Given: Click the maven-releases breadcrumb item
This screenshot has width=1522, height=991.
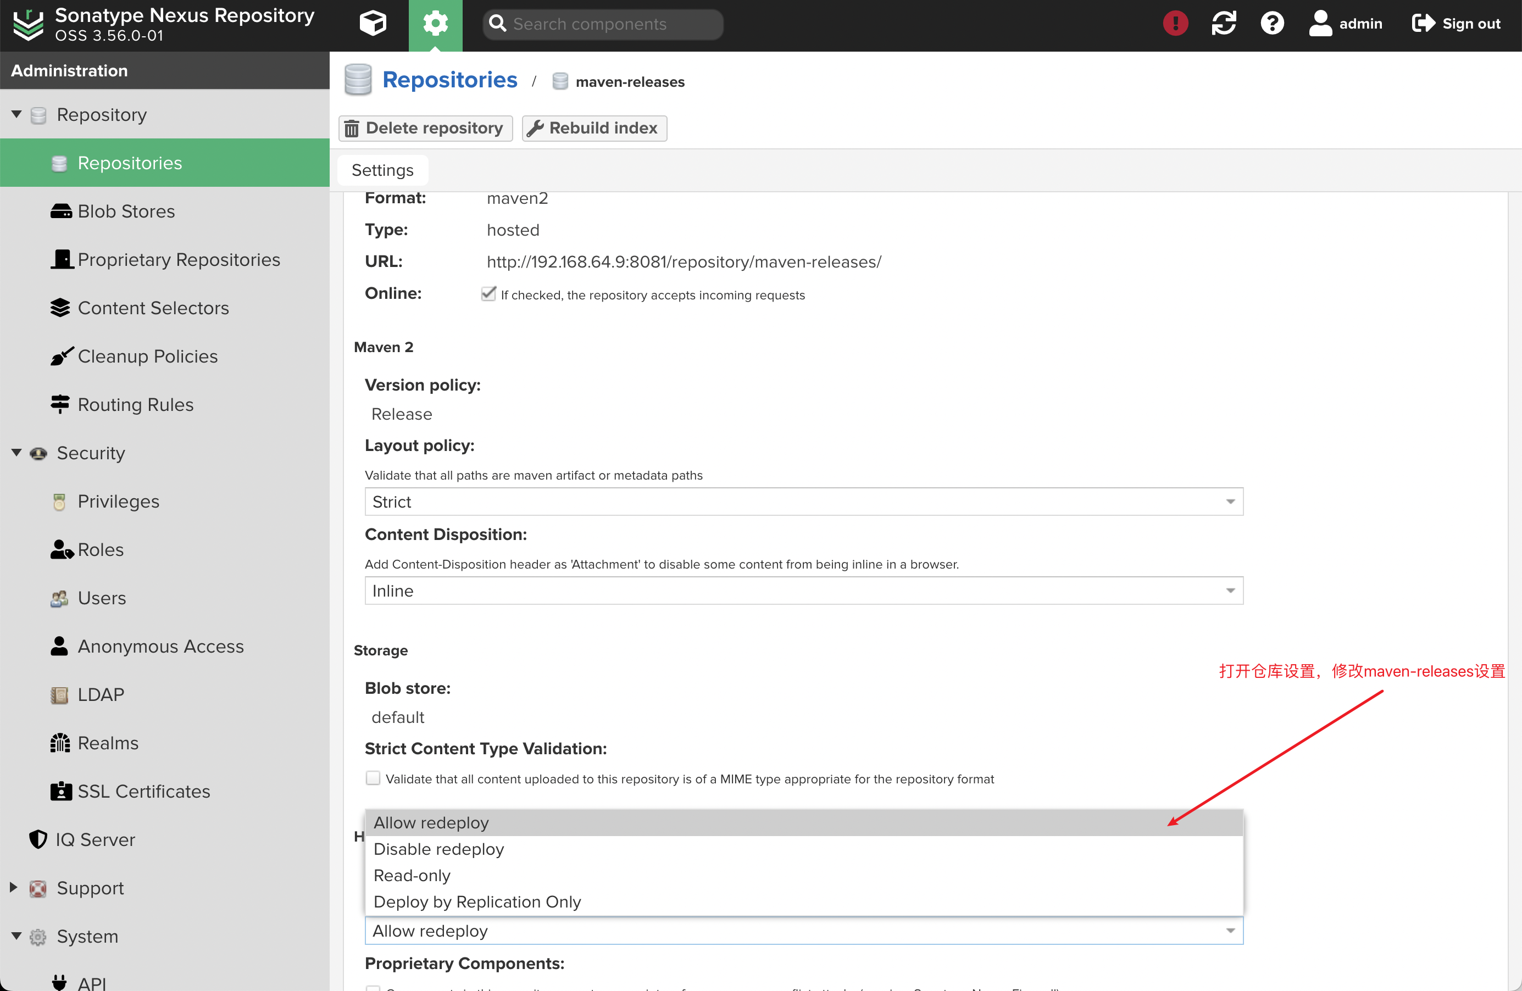Looking at the screenshot, I should click(630, 82).
